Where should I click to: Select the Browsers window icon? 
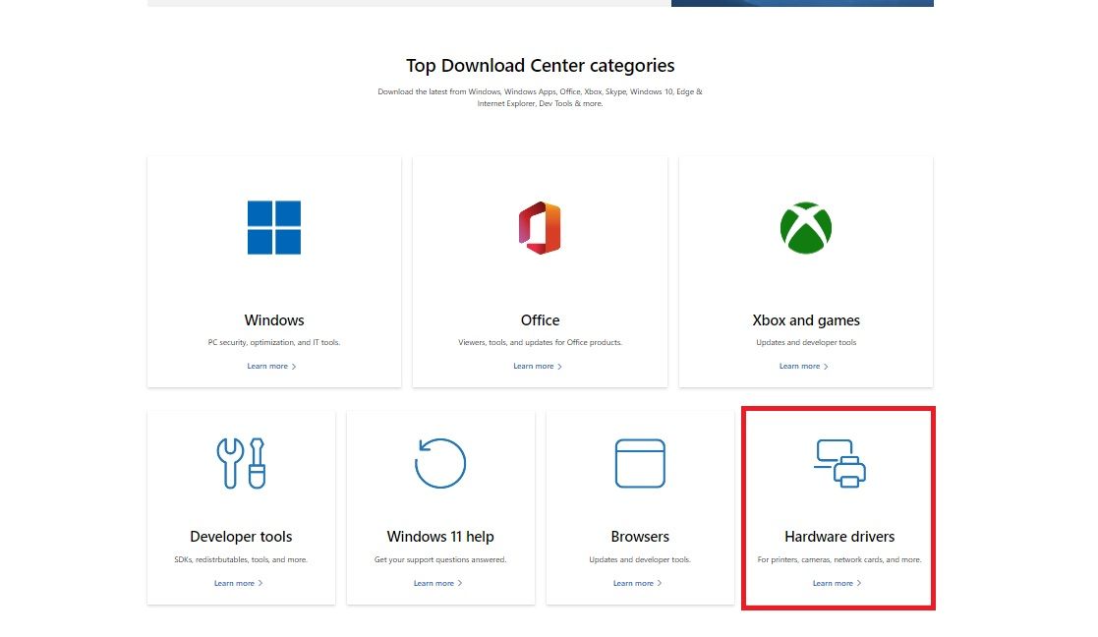click(x=640, y=463)
